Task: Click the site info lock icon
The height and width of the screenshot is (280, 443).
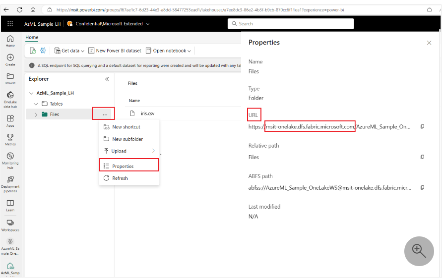Action: point(50,10)
